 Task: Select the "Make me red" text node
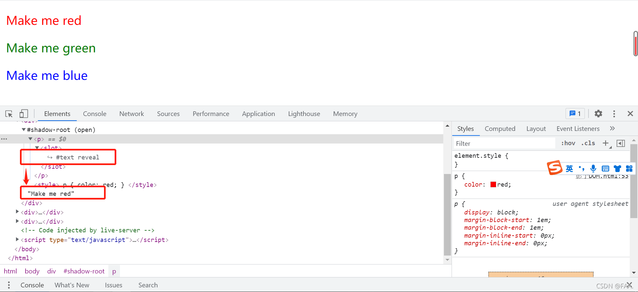click(51, 194)
